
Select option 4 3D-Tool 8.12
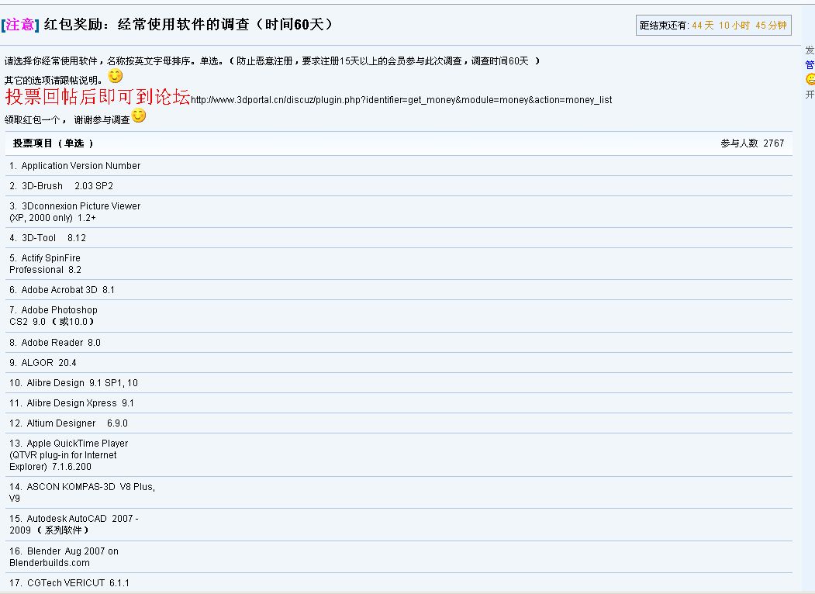tap(48, 238)
